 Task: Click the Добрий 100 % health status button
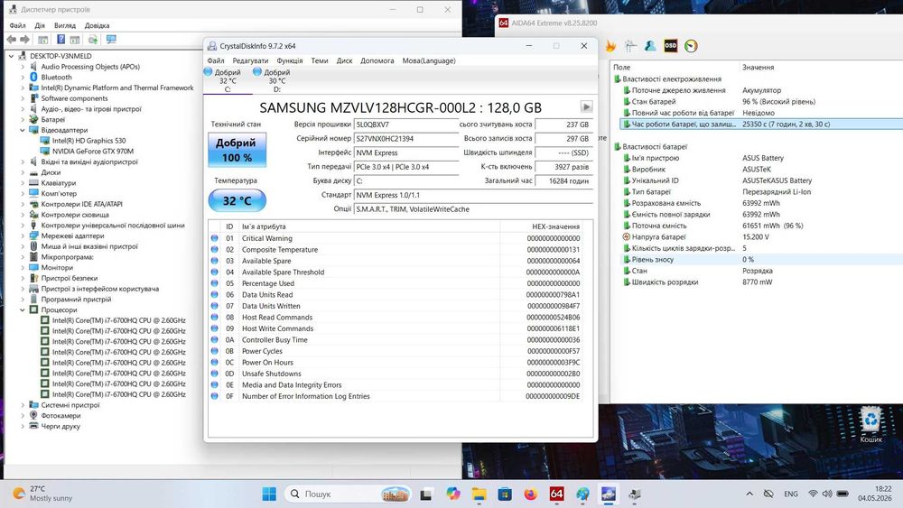237,150
